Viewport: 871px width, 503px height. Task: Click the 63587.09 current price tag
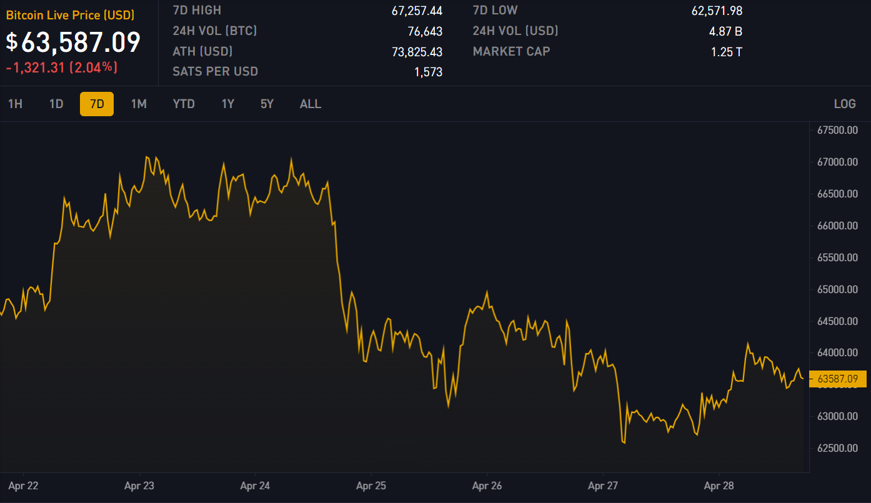(837, 379)
